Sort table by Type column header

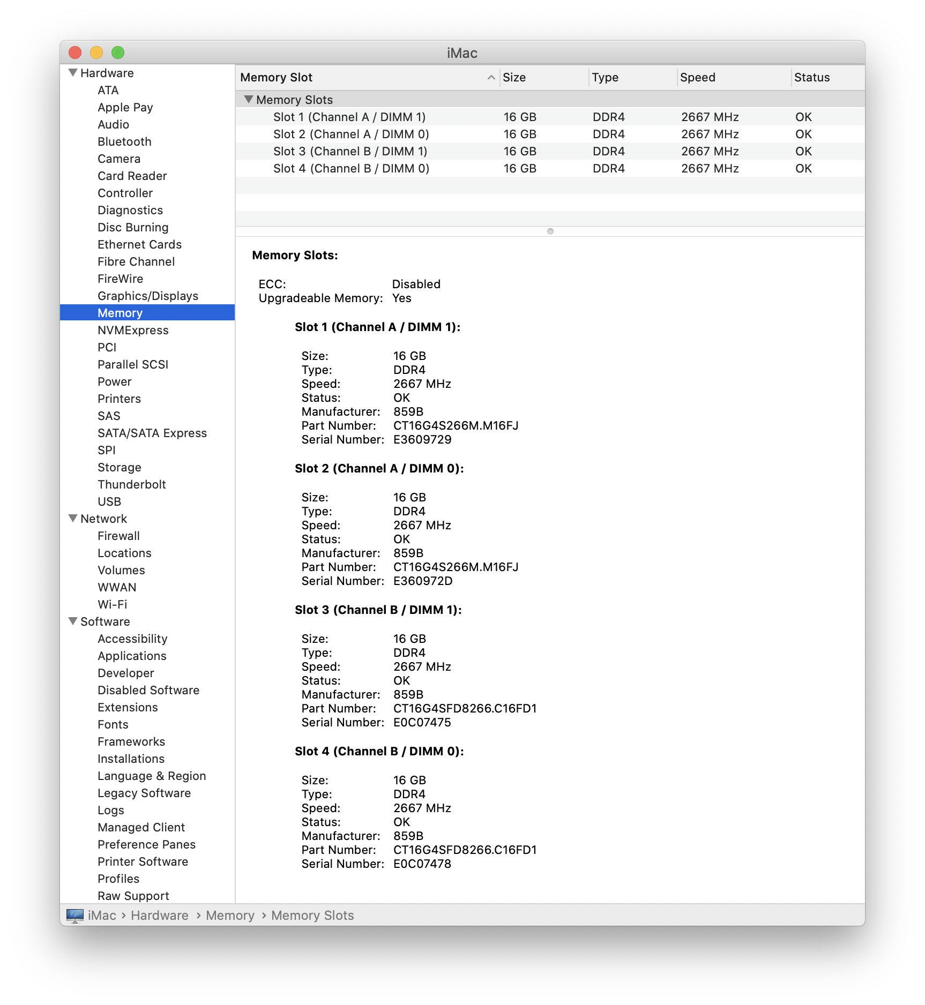tap(633, 77)
